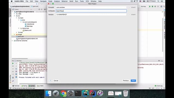Screen dimensions: 174x98
Task: Open WebStorm from the Dock
Action: pos(85,93)
